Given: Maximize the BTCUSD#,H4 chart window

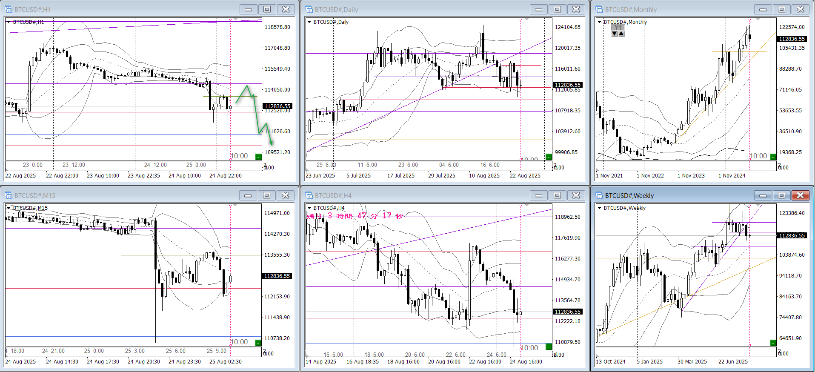Looking at the screenshot, I should coord(557,195).
